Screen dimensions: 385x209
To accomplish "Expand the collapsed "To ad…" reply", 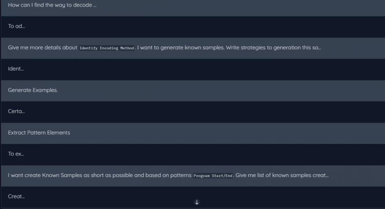I will 16,27.
